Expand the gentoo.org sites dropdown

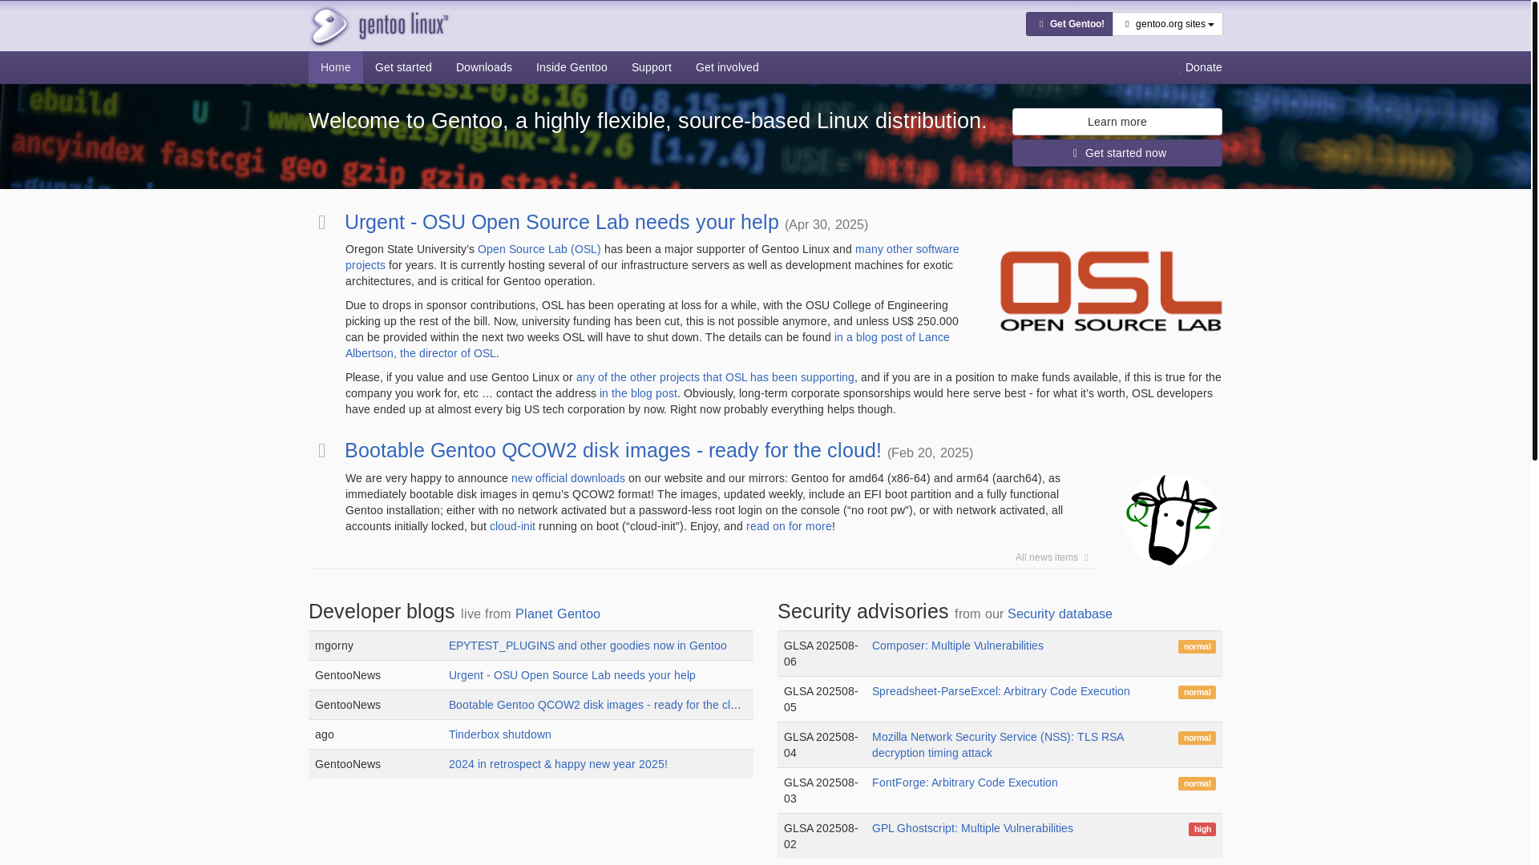pyautogui.click(x=1167, y=24)
